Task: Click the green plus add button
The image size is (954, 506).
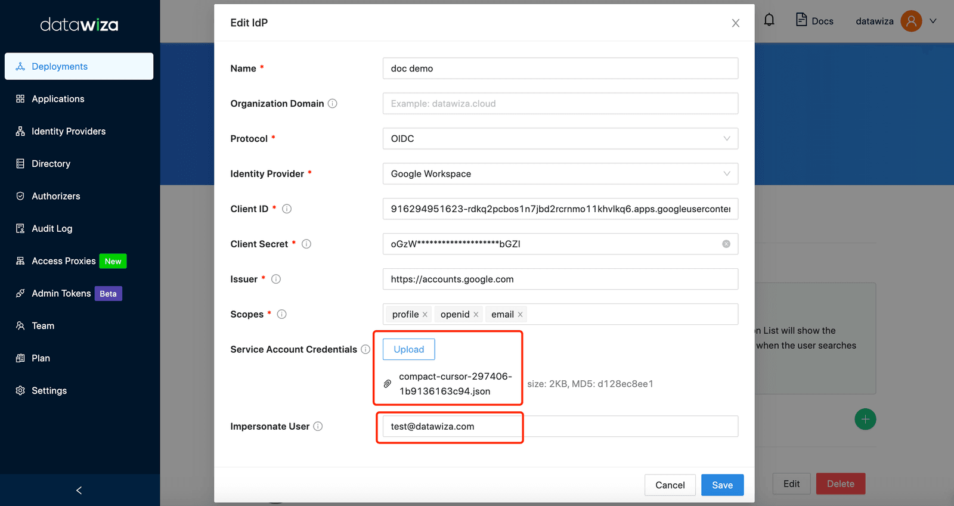Action: click(865, 420)
